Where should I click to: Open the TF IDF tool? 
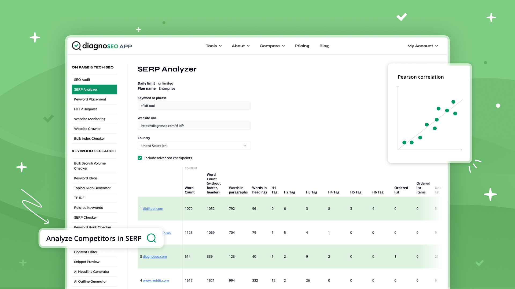[x=94, y=198]
